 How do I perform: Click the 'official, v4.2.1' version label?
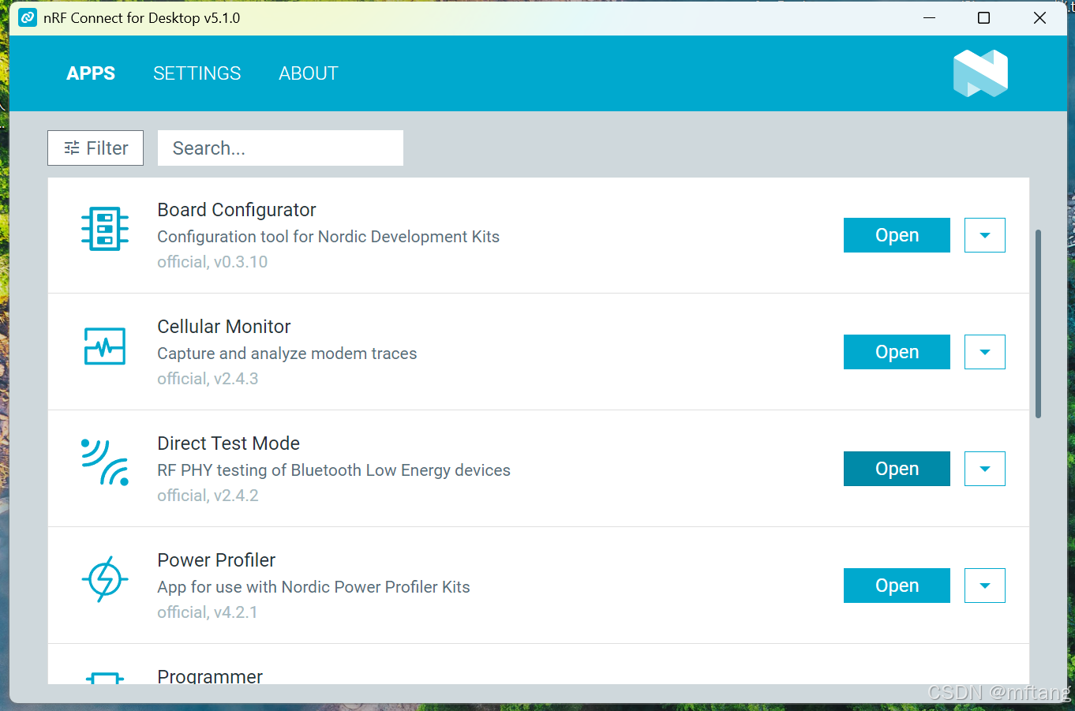208,612
